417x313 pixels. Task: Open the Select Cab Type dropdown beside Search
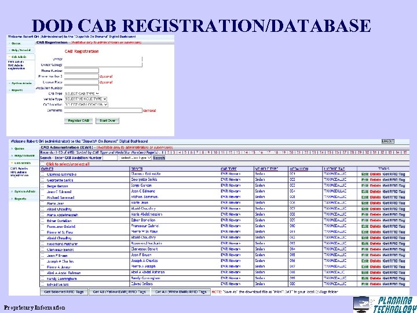(x=135, y=158)
